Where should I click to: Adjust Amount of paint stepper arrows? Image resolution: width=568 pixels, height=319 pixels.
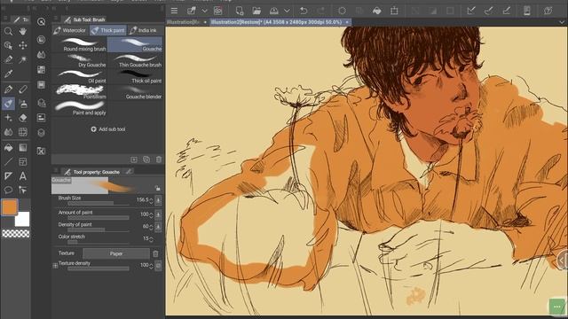pos(151,214)
